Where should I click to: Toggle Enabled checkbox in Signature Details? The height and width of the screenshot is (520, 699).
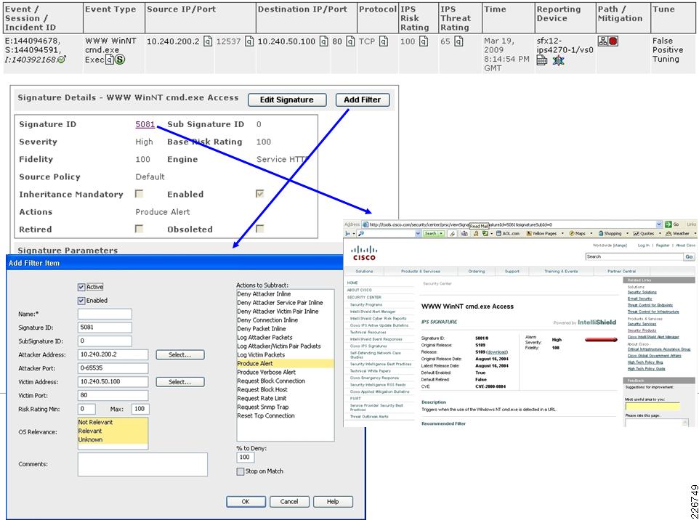[259, 193]
